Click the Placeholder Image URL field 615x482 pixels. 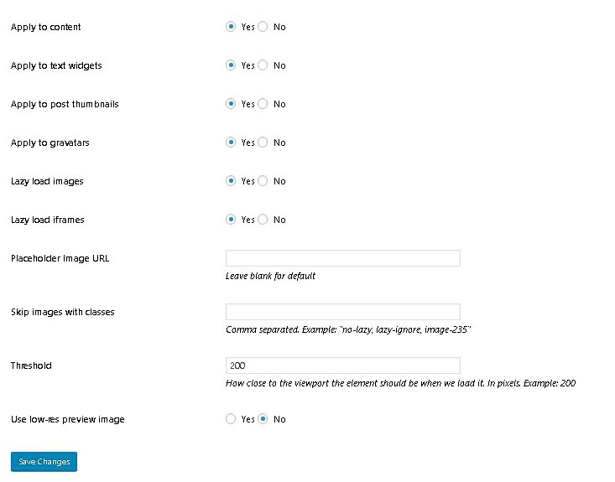(x=342, y=258)
